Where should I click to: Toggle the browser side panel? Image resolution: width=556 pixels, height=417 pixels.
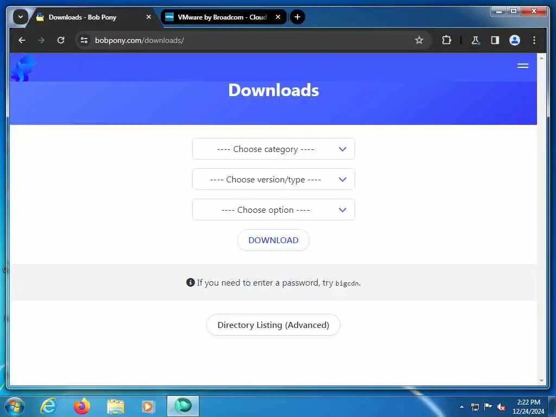pos(495,40)
